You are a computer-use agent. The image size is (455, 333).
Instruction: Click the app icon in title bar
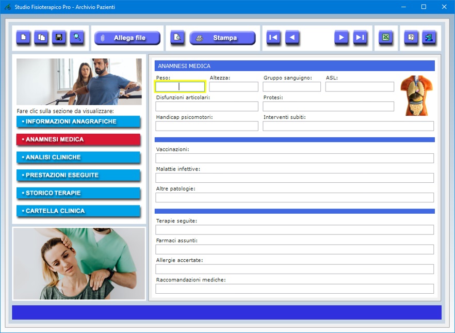(x=7, y=7)
